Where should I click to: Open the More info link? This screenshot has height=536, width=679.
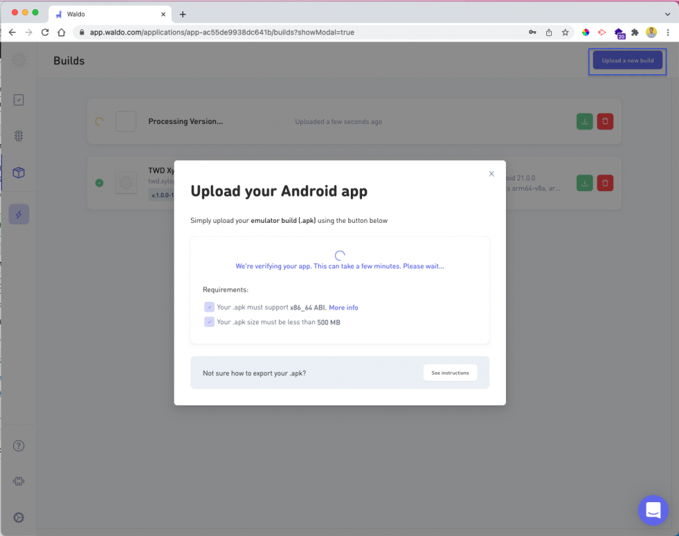pyautogui.click(x=343, y=308)
